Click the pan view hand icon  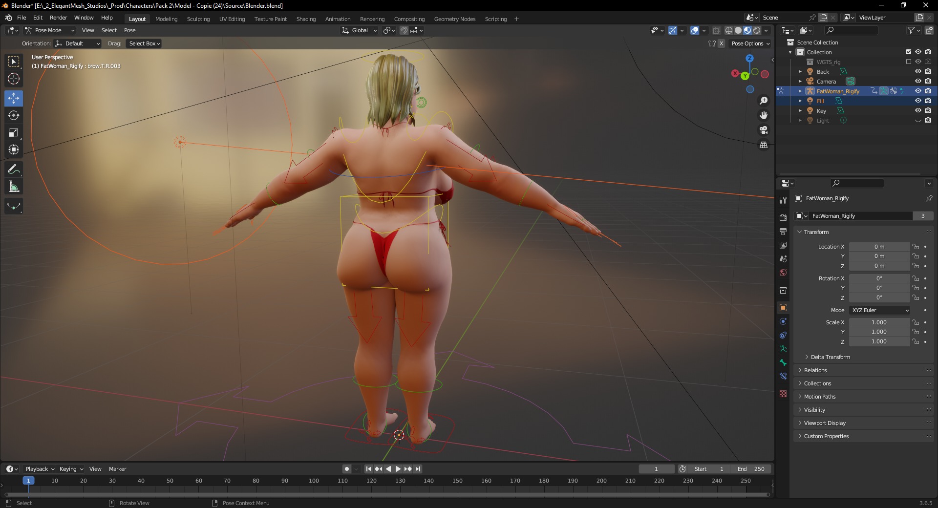pyautogui.click(x=764, y=115)
